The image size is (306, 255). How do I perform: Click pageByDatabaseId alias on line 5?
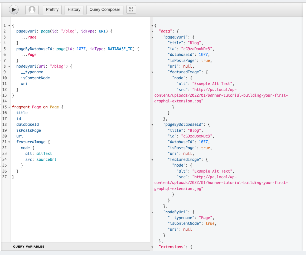[x=34, y=49]
